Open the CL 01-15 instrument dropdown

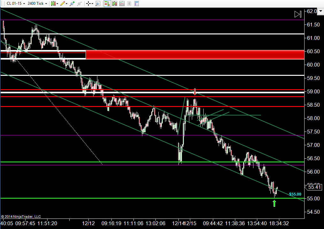(16, 4)
